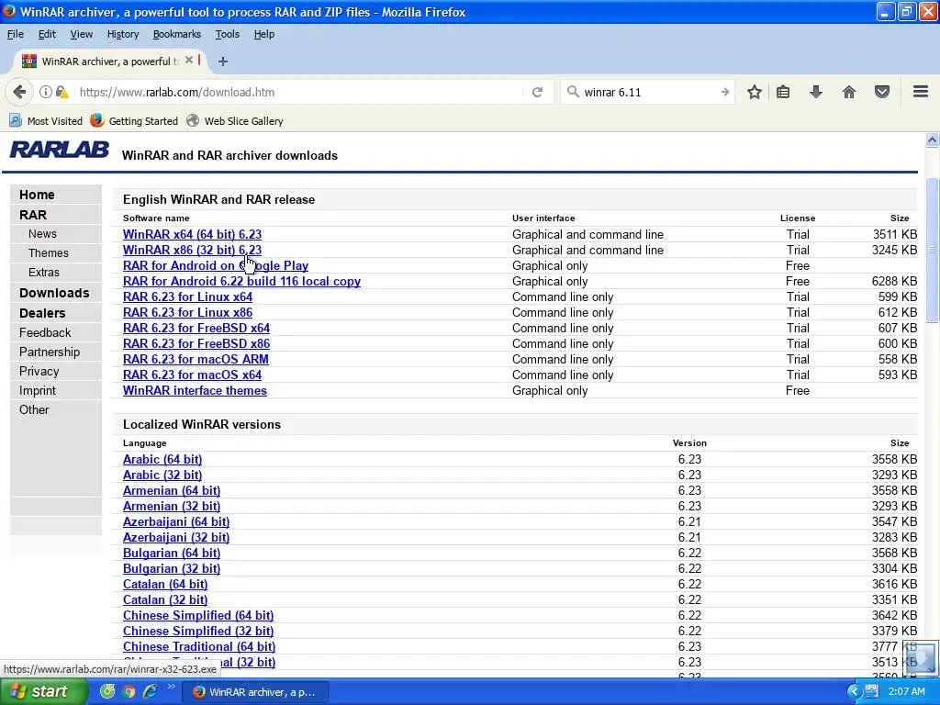This screenshot has width=940, height=705.
Task: Launch Internet Explorer from quick launch
Action: pyautogui.click(x=150, y=691)
